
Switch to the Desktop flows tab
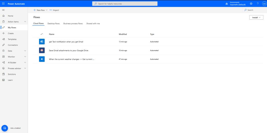point(53,24)
